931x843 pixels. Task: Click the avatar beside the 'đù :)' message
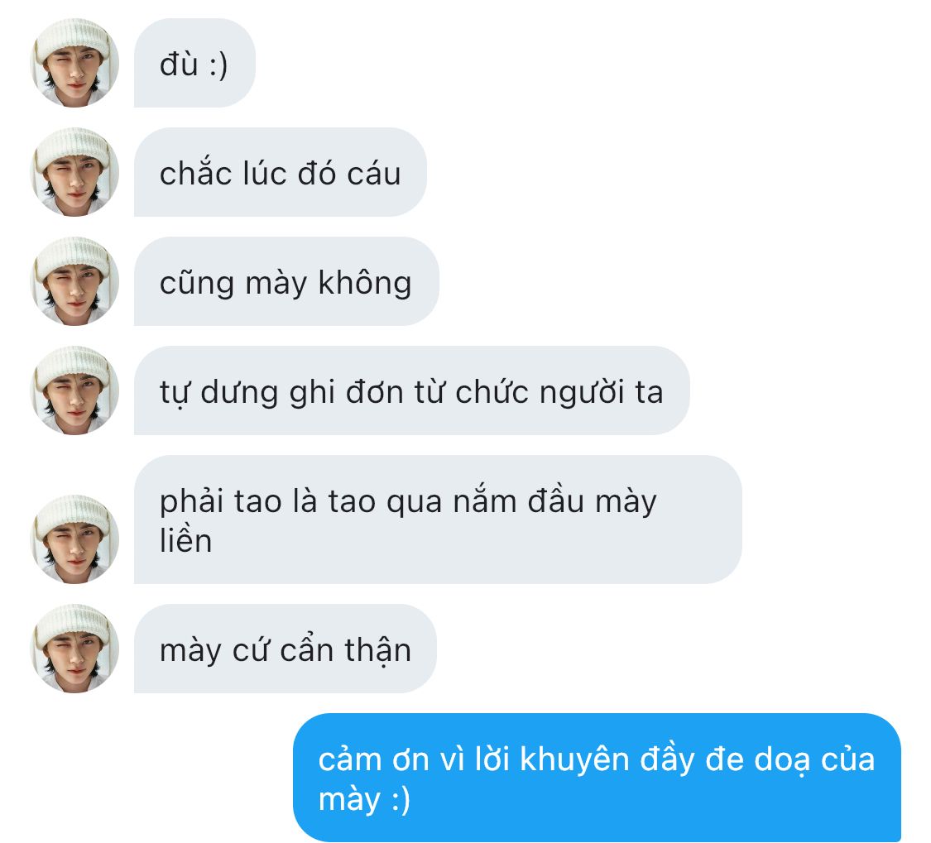pos(74,63)
